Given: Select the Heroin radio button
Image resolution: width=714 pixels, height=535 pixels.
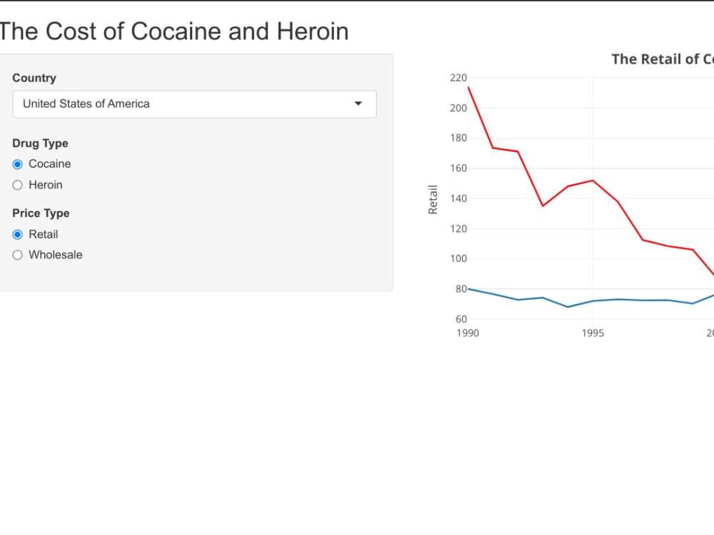Looking at the screenshot, I should [x=17, y=185].
